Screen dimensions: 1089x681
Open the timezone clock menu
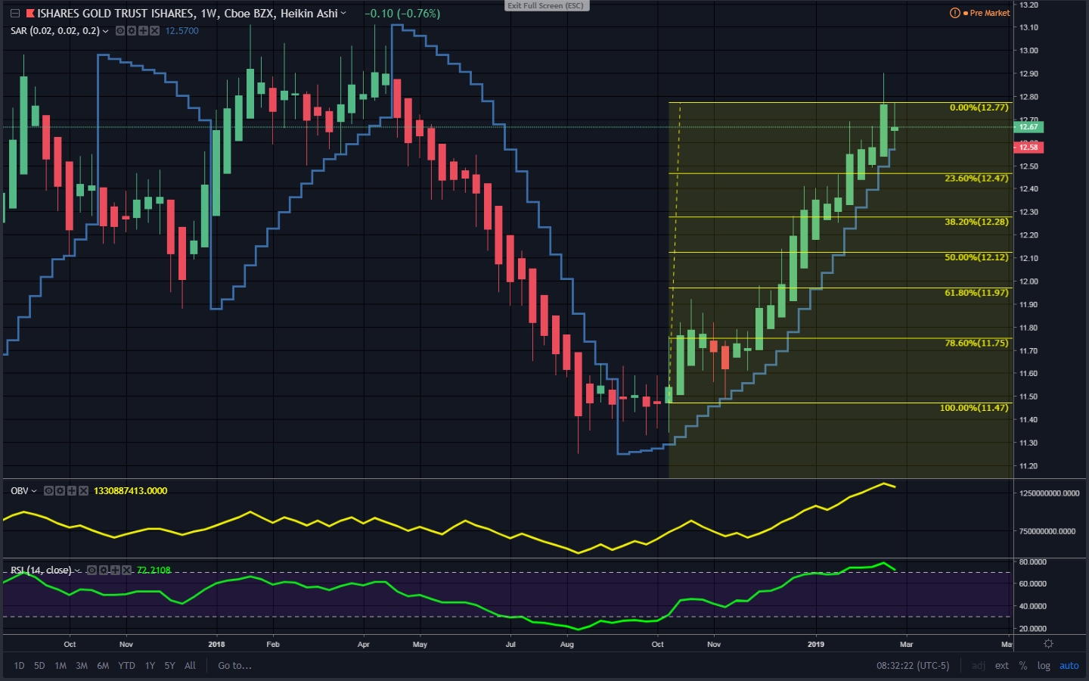(913, 666)
